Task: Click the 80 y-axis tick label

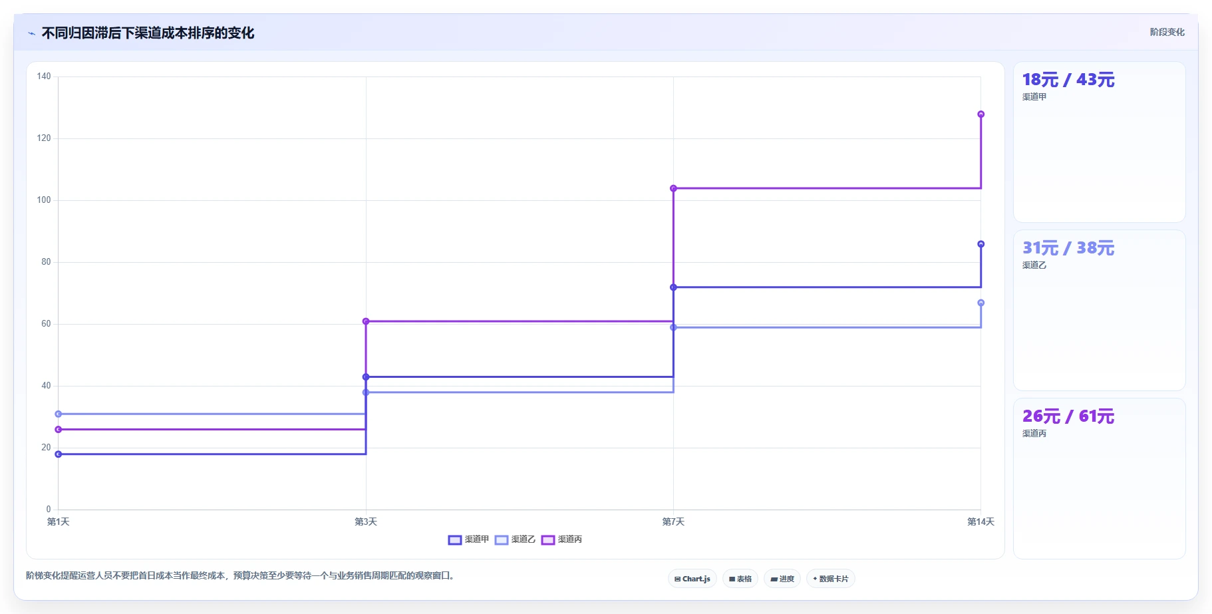Action: [46, 262]
